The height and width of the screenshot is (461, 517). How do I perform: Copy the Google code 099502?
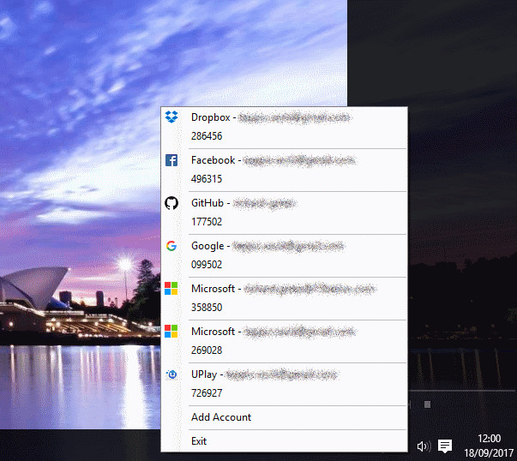[x=207, y=265]
